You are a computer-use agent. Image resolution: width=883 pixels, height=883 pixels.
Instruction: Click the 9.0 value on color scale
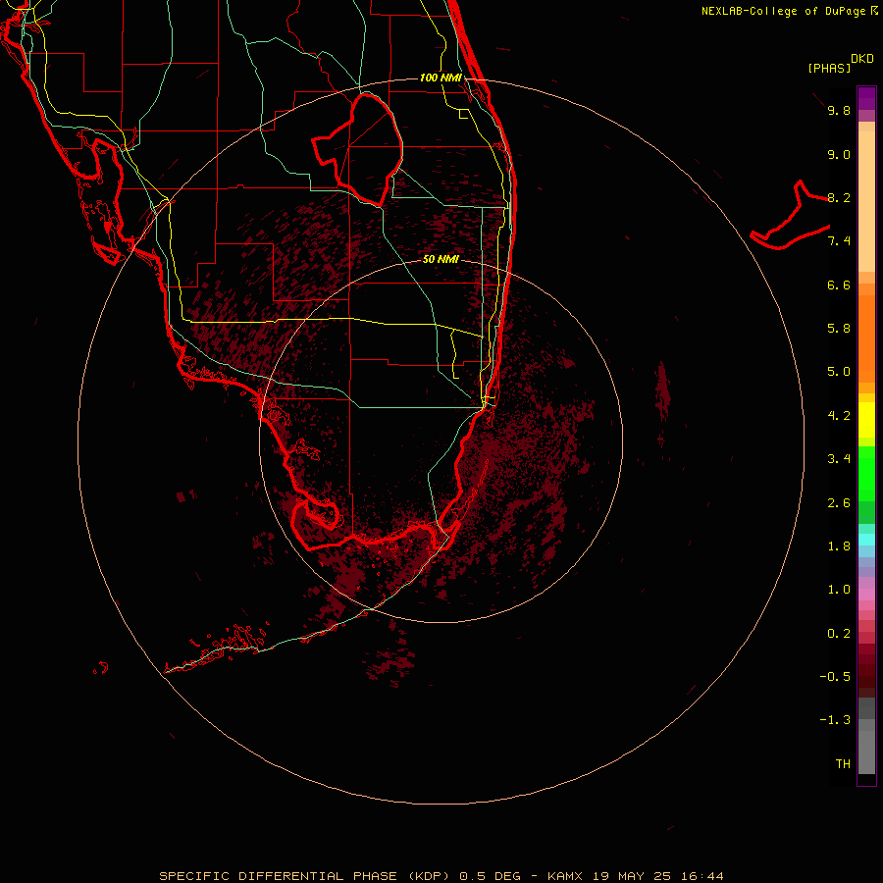click(x=839, y=154)
